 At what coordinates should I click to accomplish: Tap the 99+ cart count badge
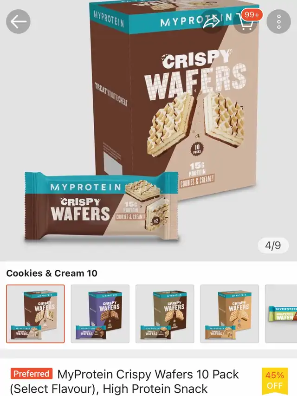[x=252, y=15]
